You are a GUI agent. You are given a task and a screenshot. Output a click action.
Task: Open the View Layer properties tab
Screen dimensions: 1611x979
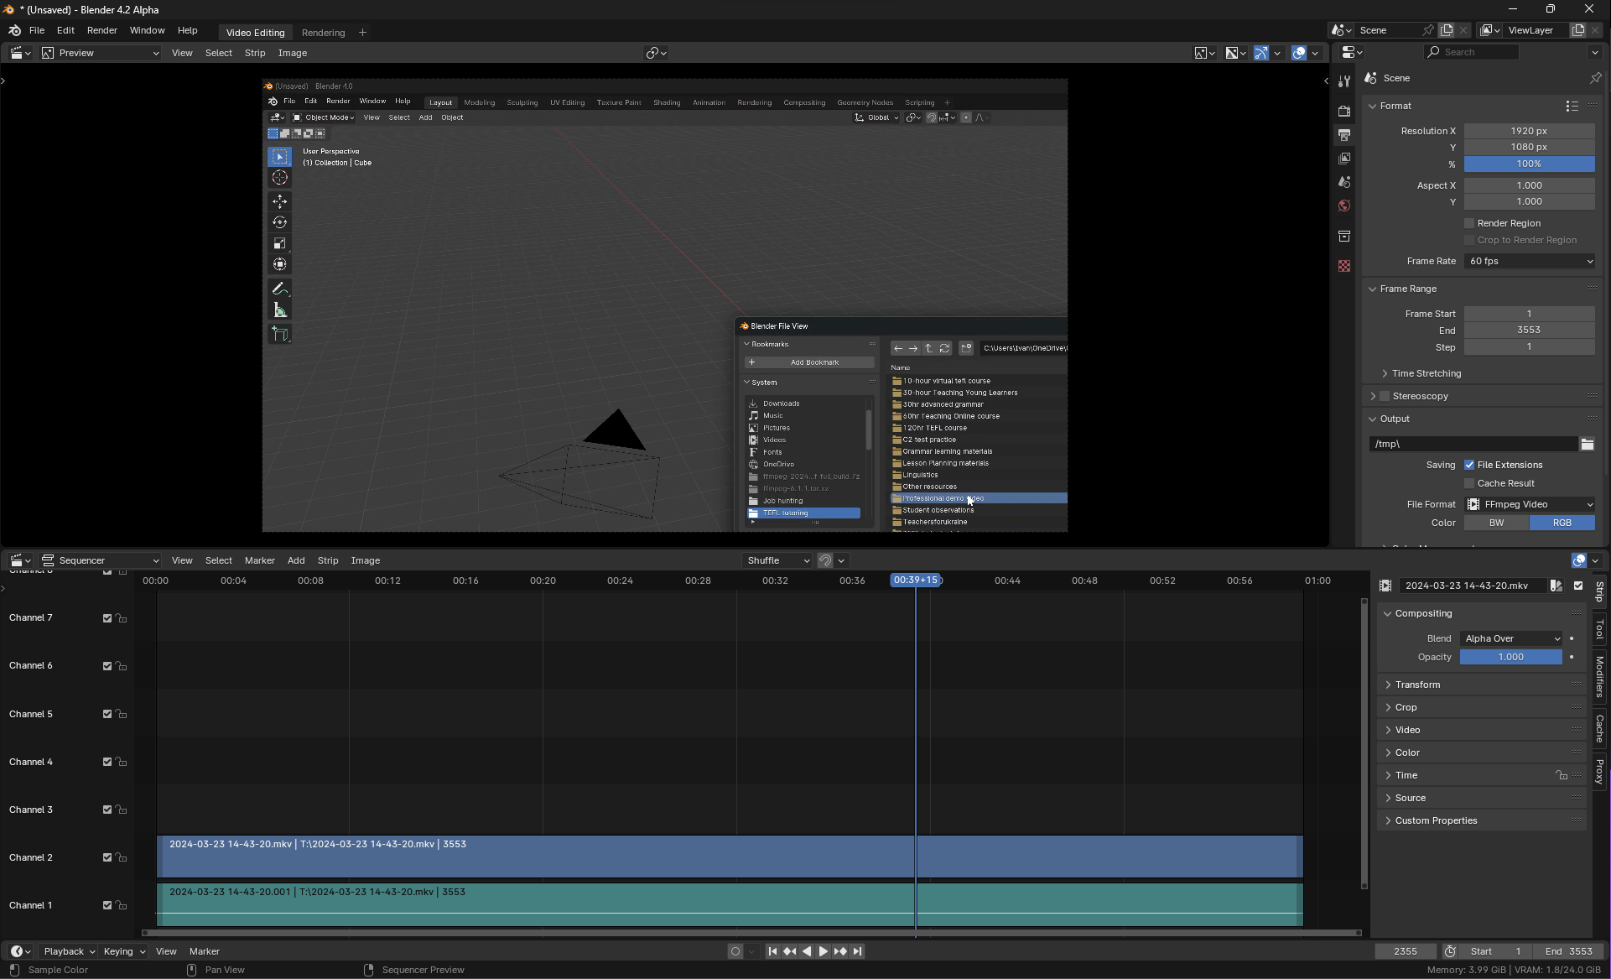[x=1344, y=159]
